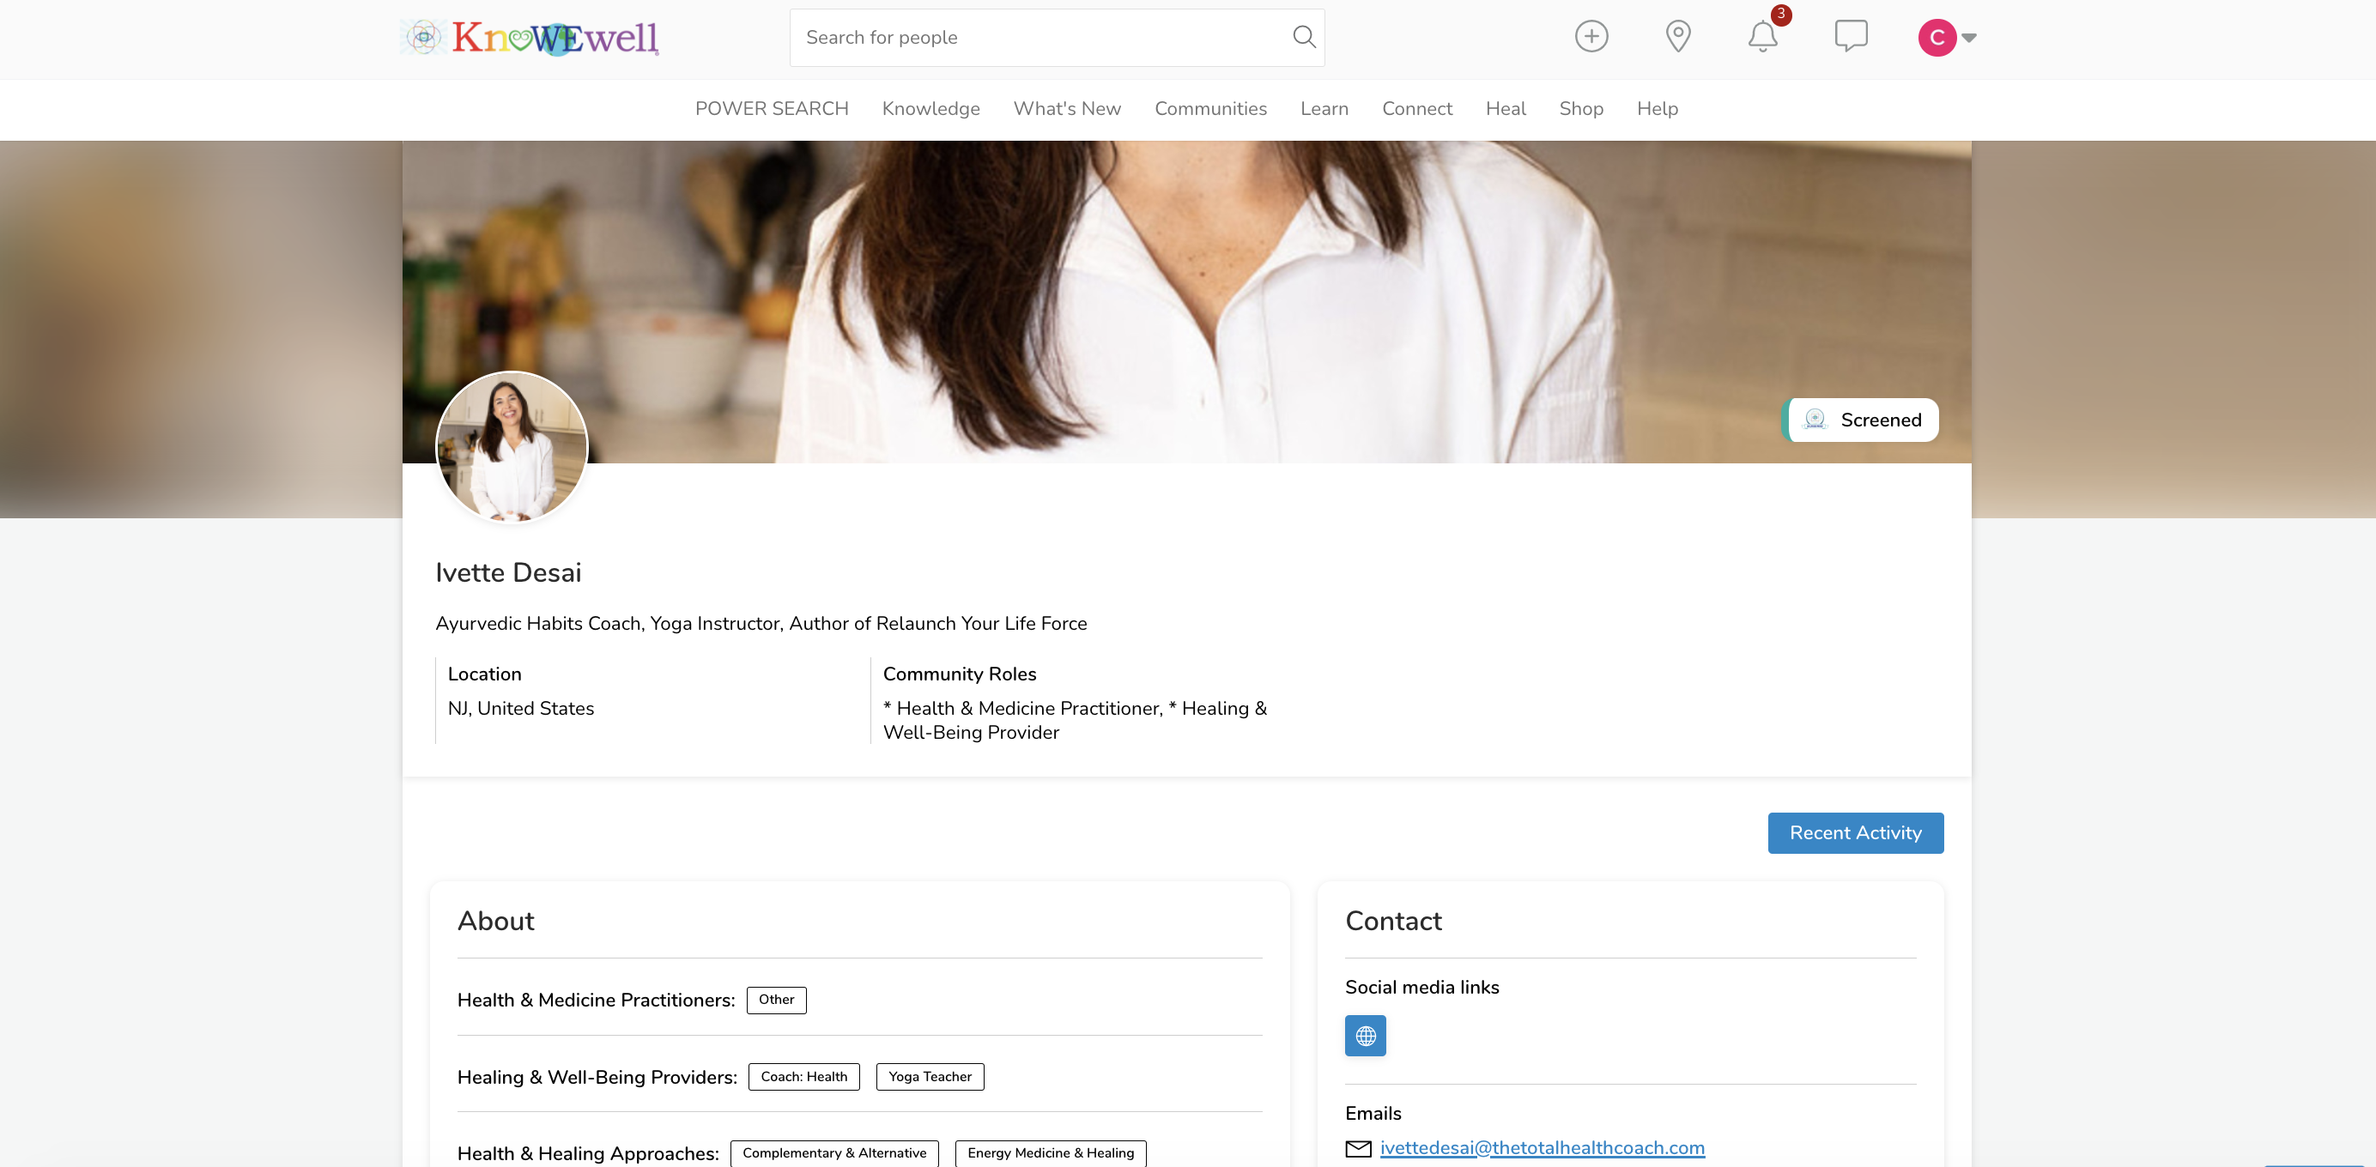Click the Other tag
The image size is (2376, 1167).
point(776,999)
